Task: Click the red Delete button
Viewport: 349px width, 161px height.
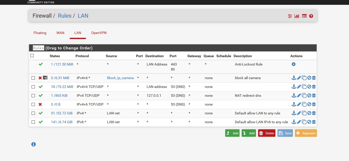Action: click(267, 133)
